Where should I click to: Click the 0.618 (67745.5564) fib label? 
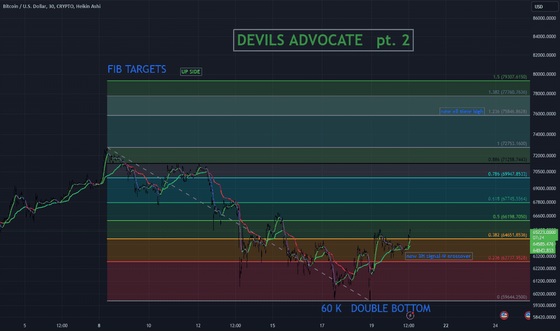click(508, 199)
